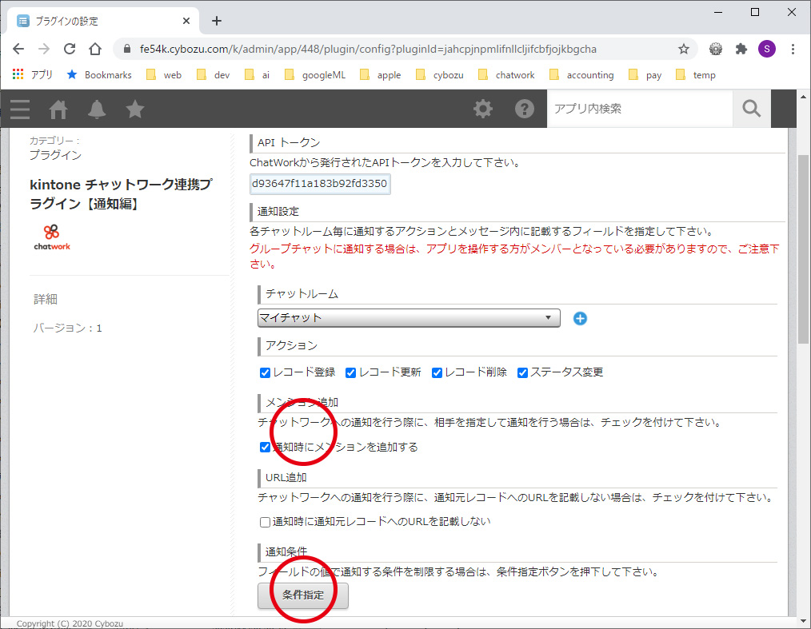Open the Chrome profile avatar S
Viewport: 811px width, 629px height.
[x=766, y=49]
